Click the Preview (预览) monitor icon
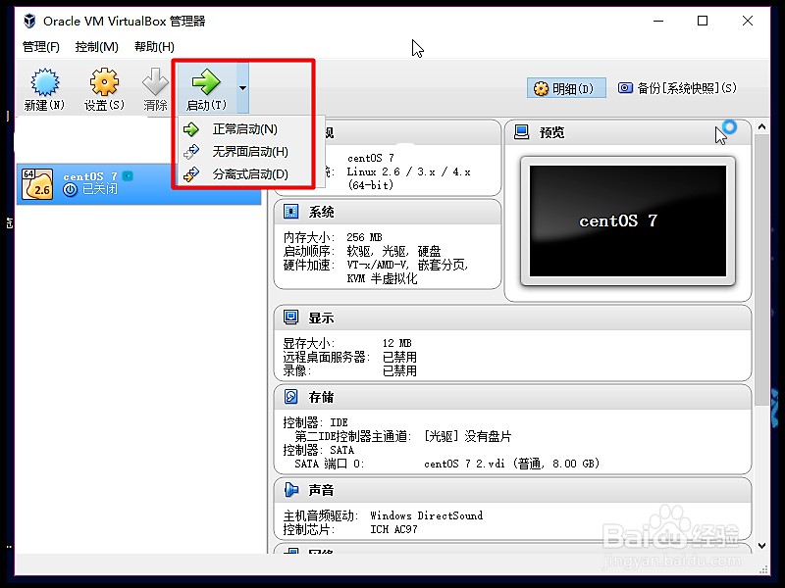 (x=522, y=132)
